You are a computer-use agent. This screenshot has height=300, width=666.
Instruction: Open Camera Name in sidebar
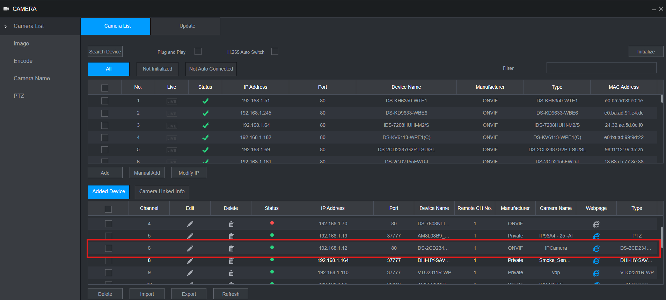click(x=32, y=79)
